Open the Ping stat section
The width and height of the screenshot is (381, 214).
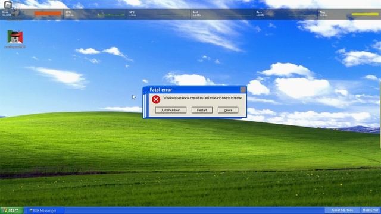(349, 14)
